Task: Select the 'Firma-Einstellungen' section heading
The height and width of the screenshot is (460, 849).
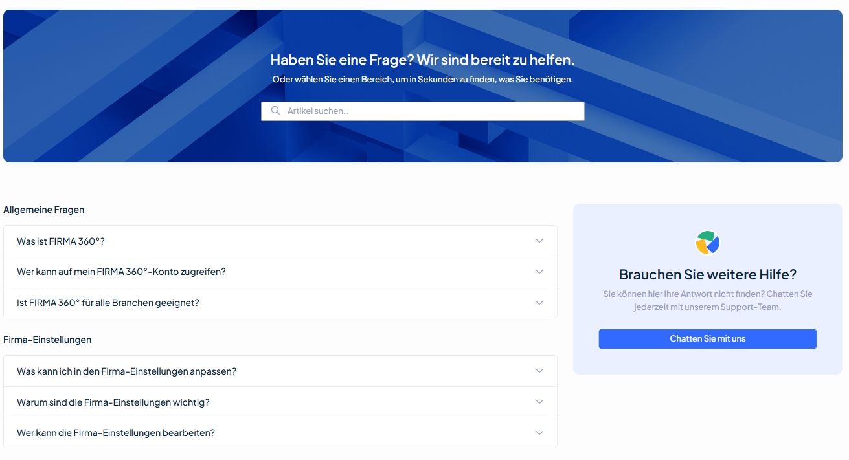Action: 47,340
